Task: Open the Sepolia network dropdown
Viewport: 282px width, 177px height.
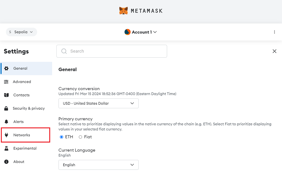Action: 21,32
